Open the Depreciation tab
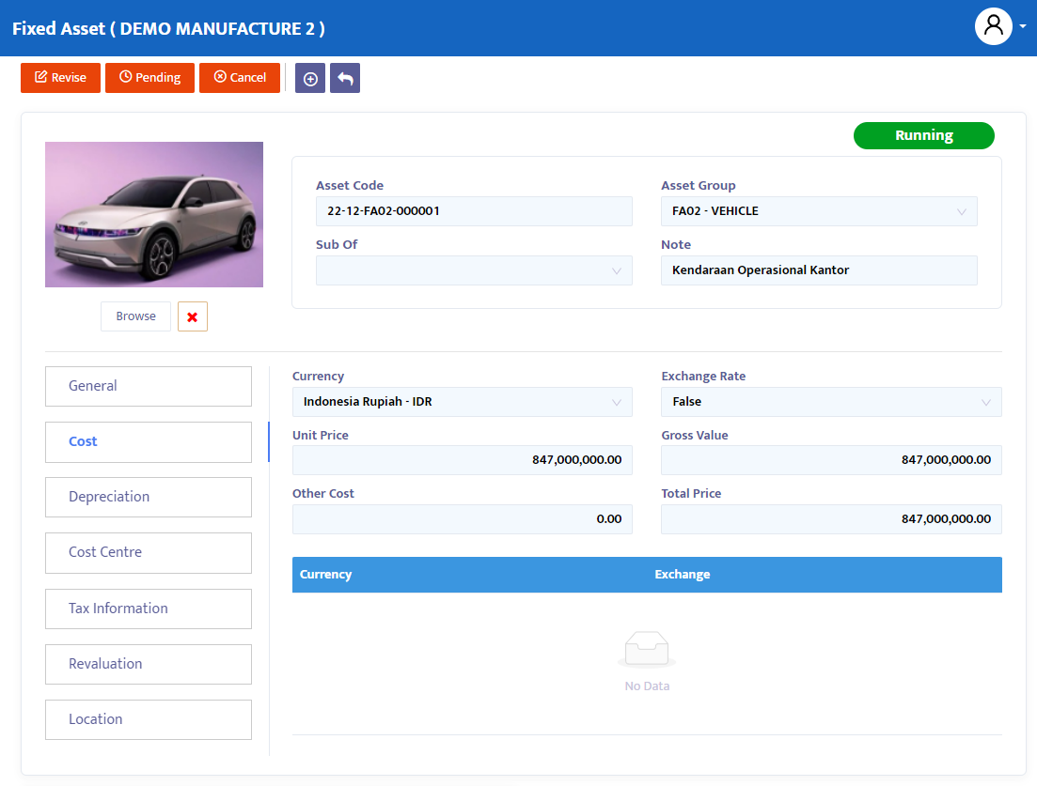This screenshot has height=786, width=1037. [149, 498]
